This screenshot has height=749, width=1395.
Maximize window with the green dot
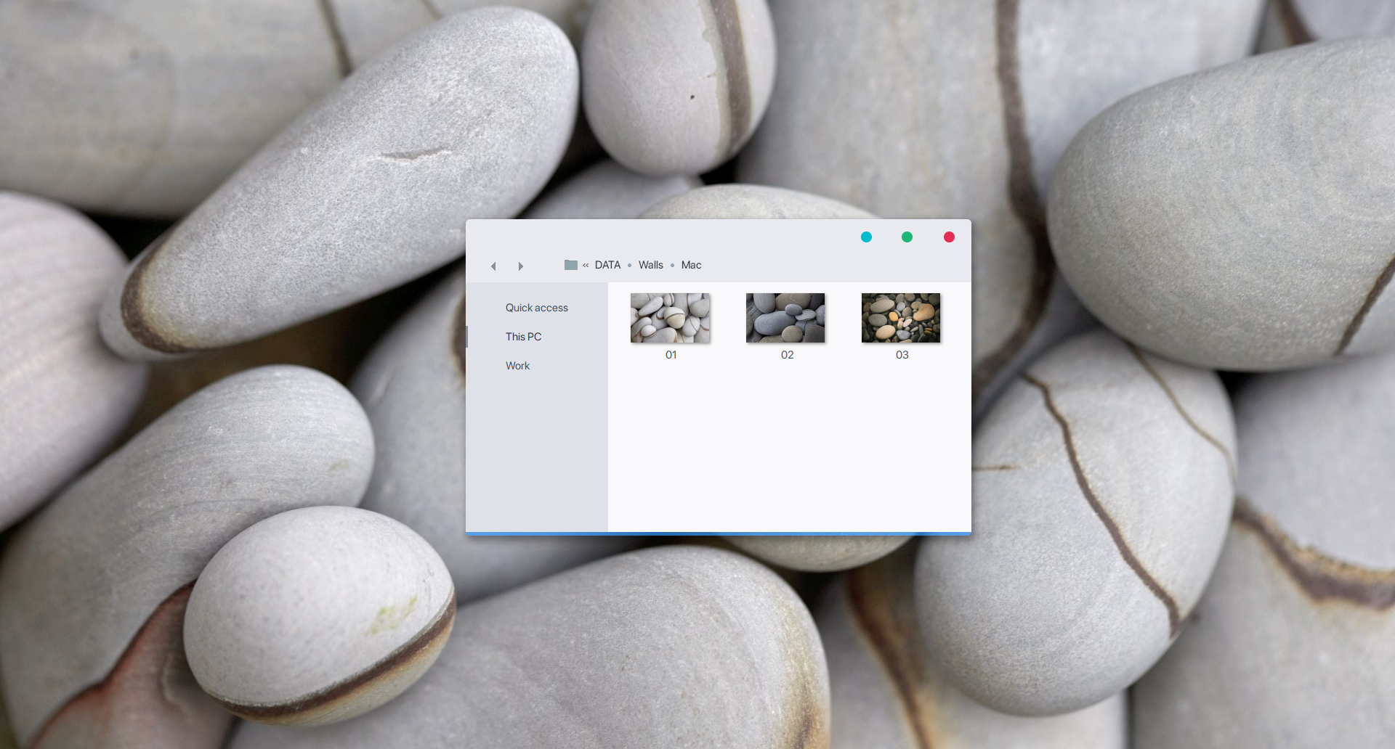click(907, 237)
